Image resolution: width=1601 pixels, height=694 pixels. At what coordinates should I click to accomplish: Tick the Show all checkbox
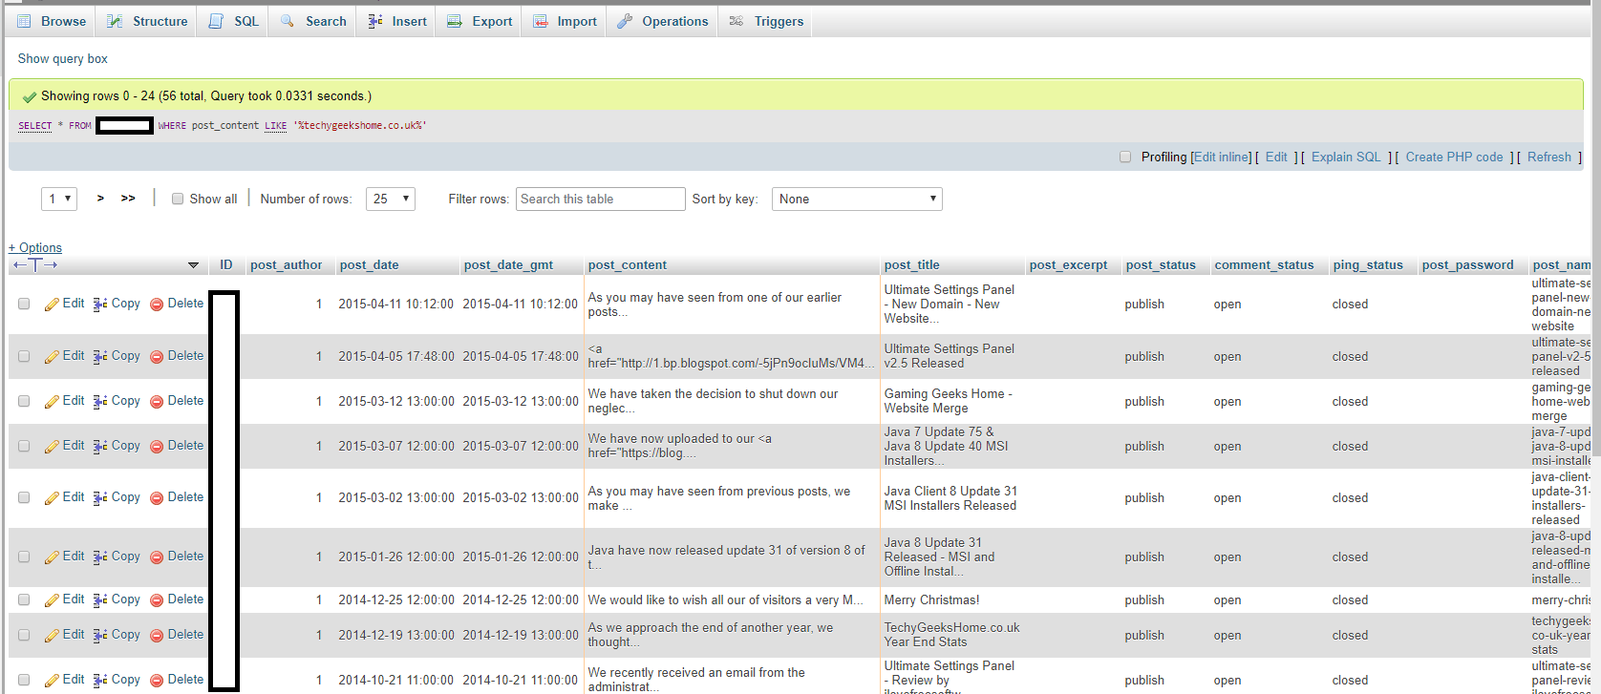tap(178, 199)
